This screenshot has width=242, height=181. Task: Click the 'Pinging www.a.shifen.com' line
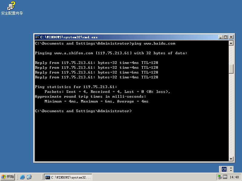coord(111,53)
